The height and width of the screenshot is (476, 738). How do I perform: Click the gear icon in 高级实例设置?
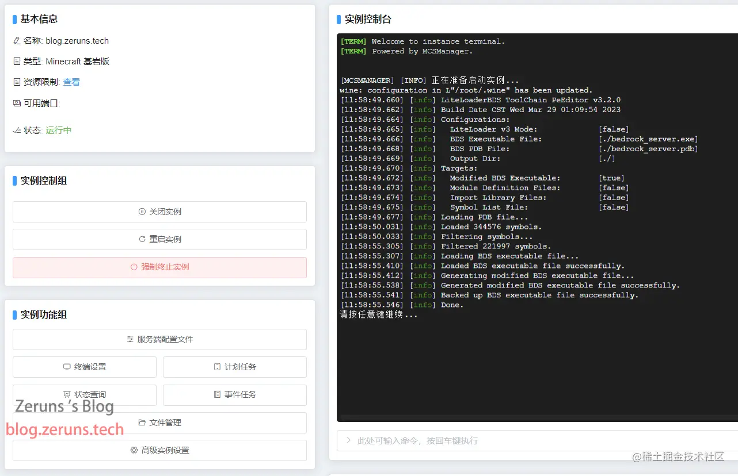(x=134, y=450)
